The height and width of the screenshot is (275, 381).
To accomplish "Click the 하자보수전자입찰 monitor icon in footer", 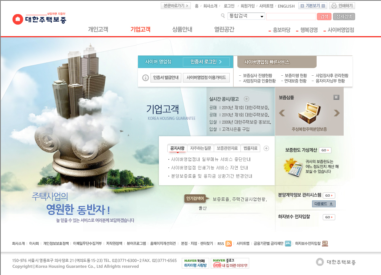I will click(x=325, y=243).
